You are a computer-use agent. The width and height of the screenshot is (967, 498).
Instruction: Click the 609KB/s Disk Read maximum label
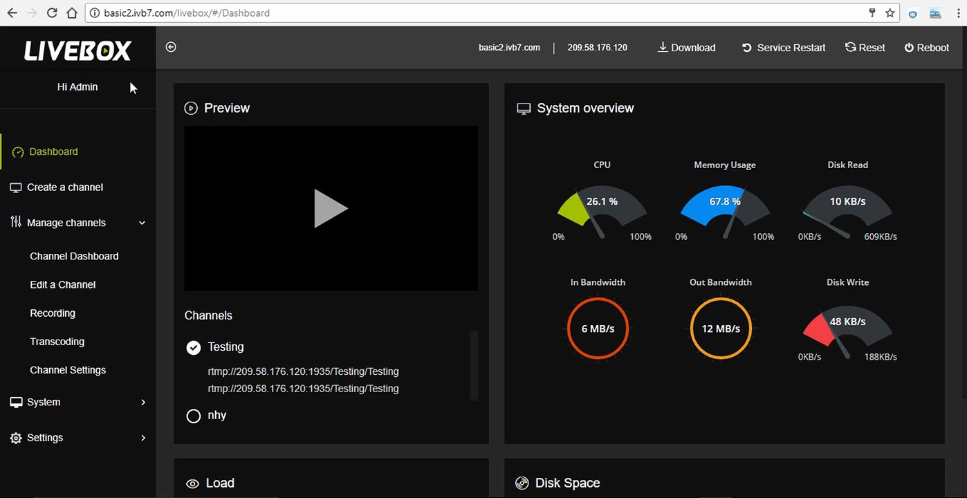881,237
